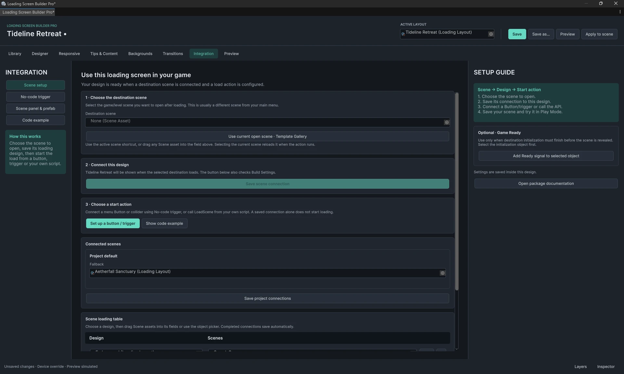The width and height of the screenshot is (624, 374).
Task: Click Add Ready signal to selected object
Action: pyautogui.click(x=546, y=156)
